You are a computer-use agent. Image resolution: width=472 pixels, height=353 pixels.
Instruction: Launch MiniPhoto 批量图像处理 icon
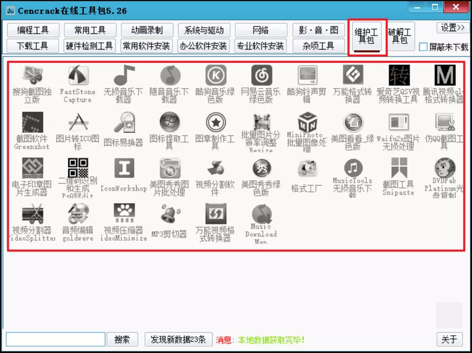(x=307, y=121)
